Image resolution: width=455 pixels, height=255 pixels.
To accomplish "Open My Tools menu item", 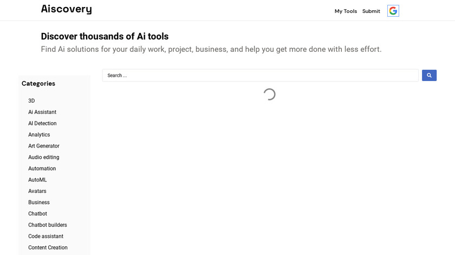I will click(346, 11).
